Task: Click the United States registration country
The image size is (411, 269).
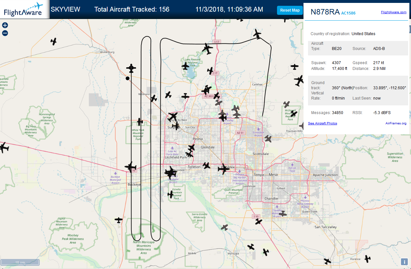Action: pos(364,34)
